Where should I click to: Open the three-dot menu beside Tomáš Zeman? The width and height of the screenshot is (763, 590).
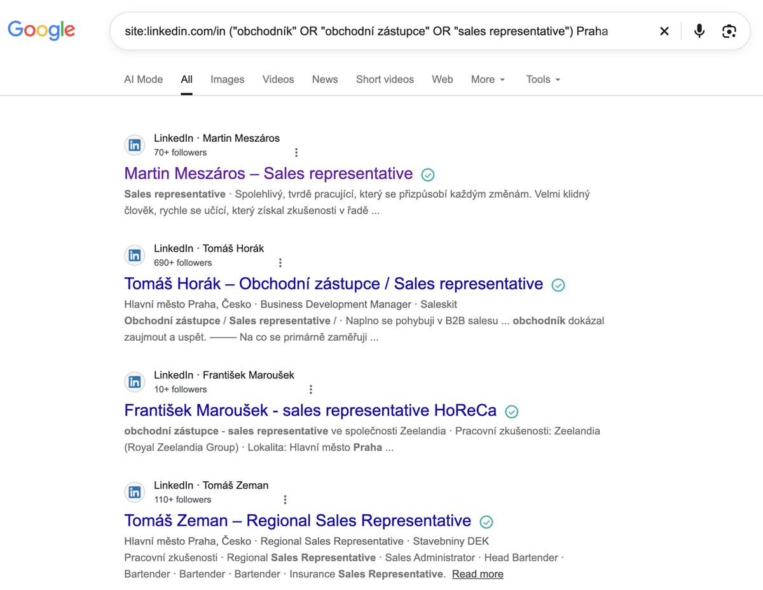click(285, 500)
